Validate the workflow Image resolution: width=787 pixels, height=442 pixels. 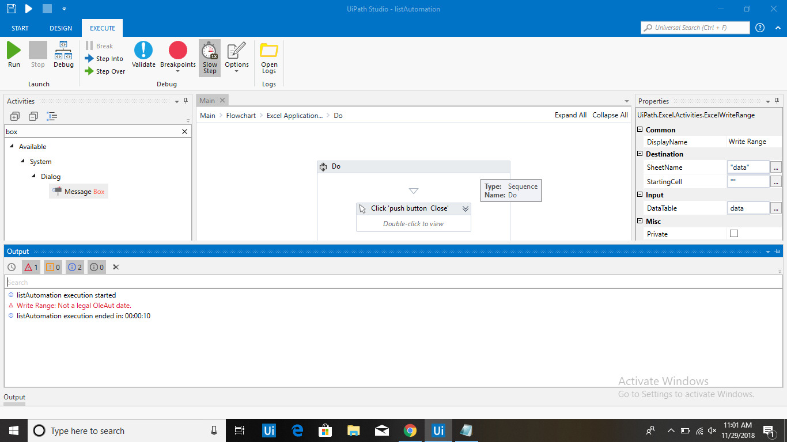pos(143,55)
